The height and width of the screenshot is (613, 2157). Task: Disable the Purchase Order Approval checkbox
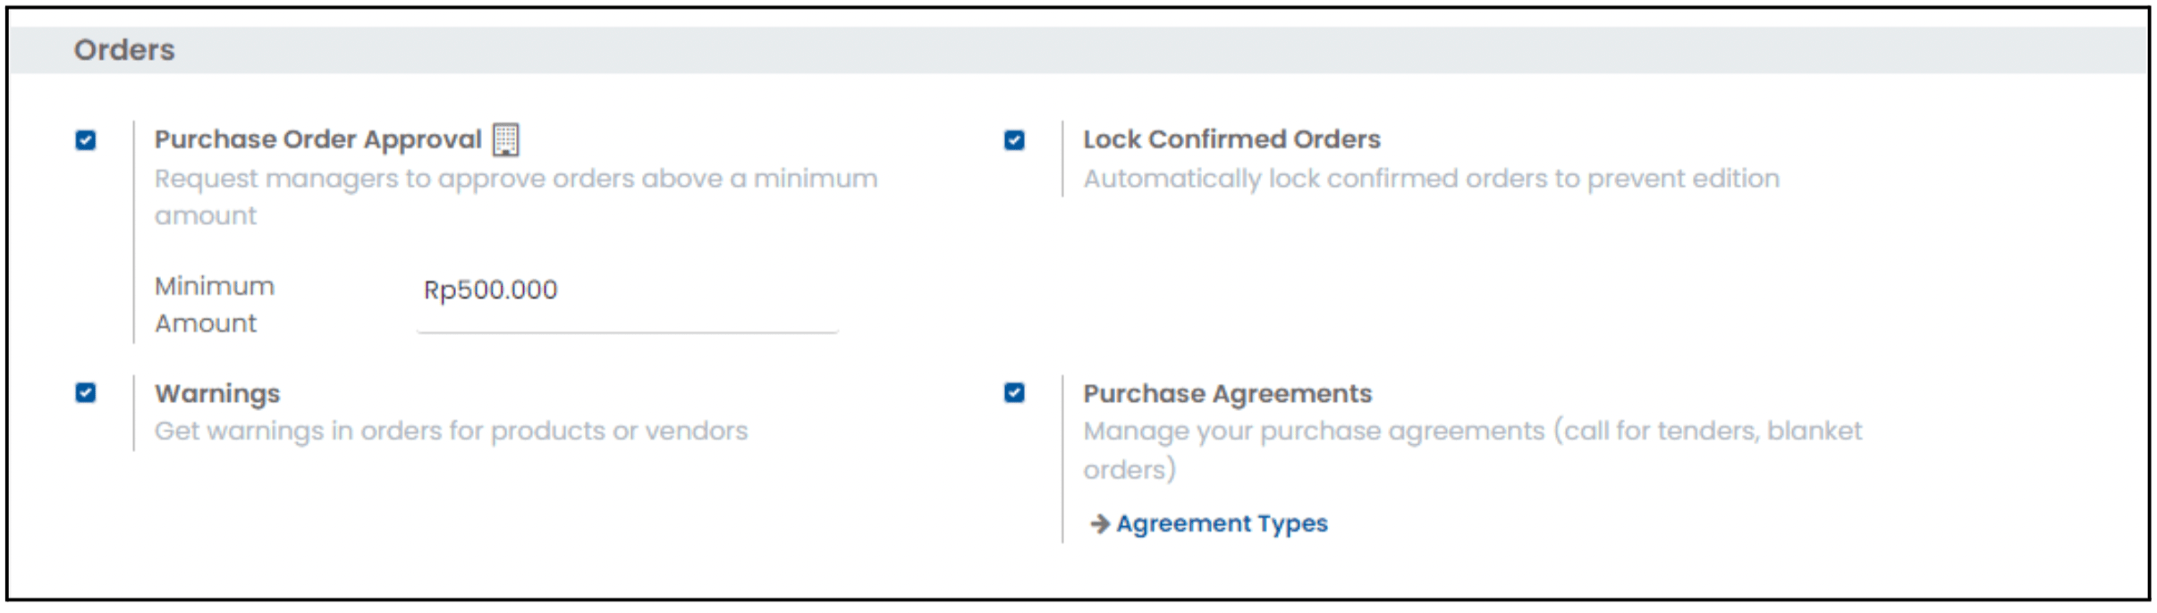pyautogui.click(x=86, y=140)
